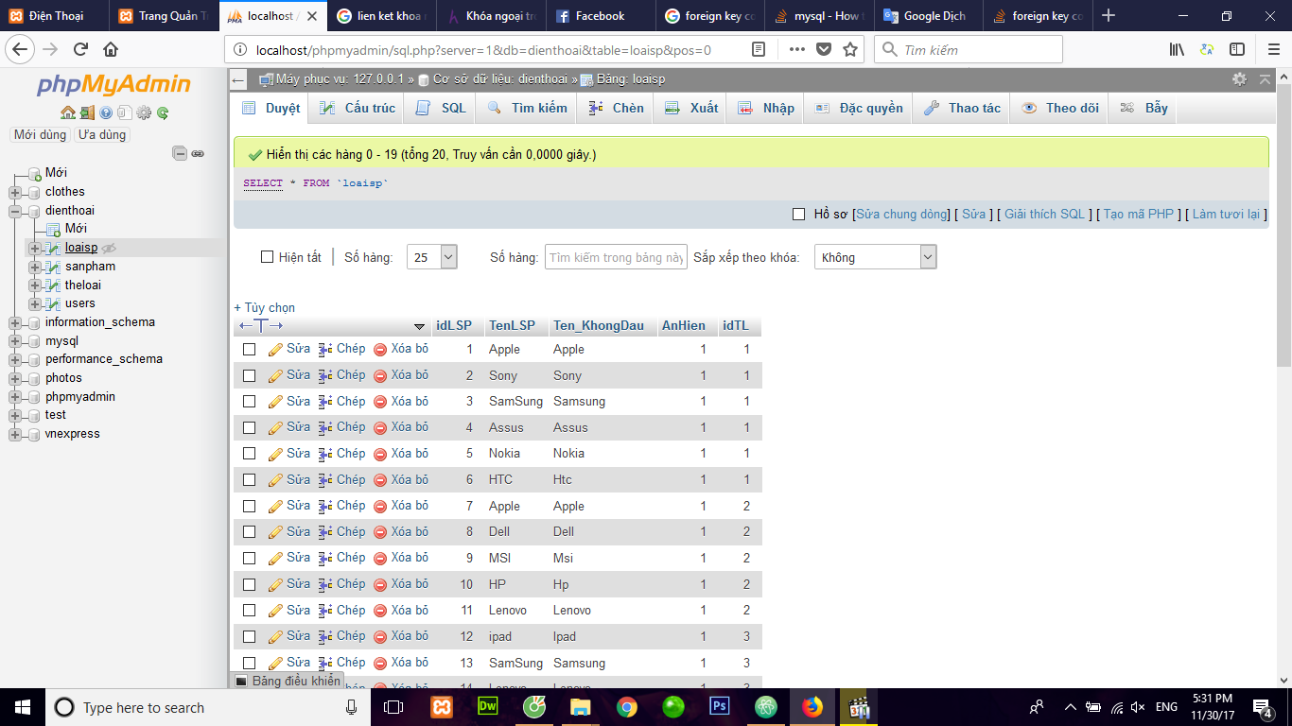1292x726 pixels.
Task: Sort by TenLSP column header
Action: [x=512, y=325]
